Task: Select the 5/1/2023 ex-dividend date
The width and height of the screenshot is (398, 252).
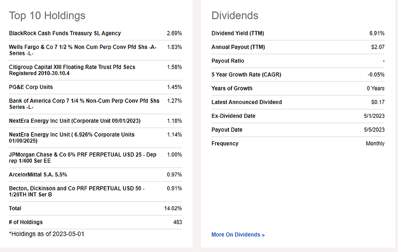Action: 374,116
